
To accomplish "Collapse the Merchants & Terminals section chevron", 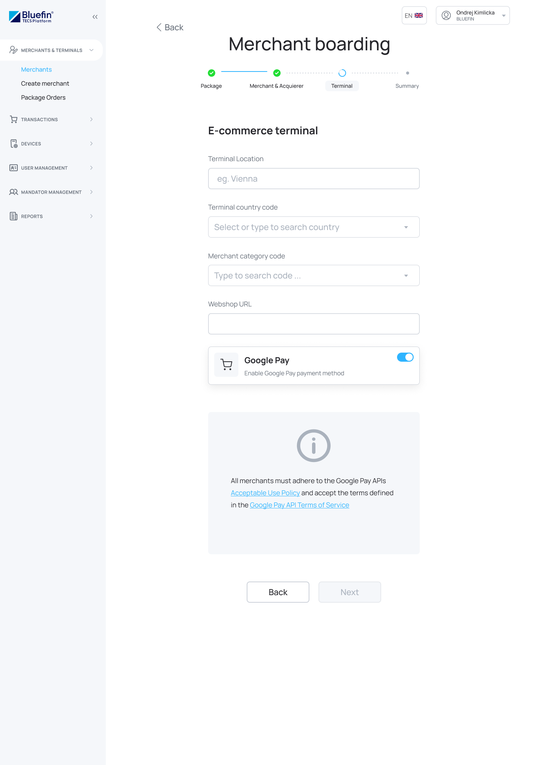I will pyautogui.click(x=91, y=50).
